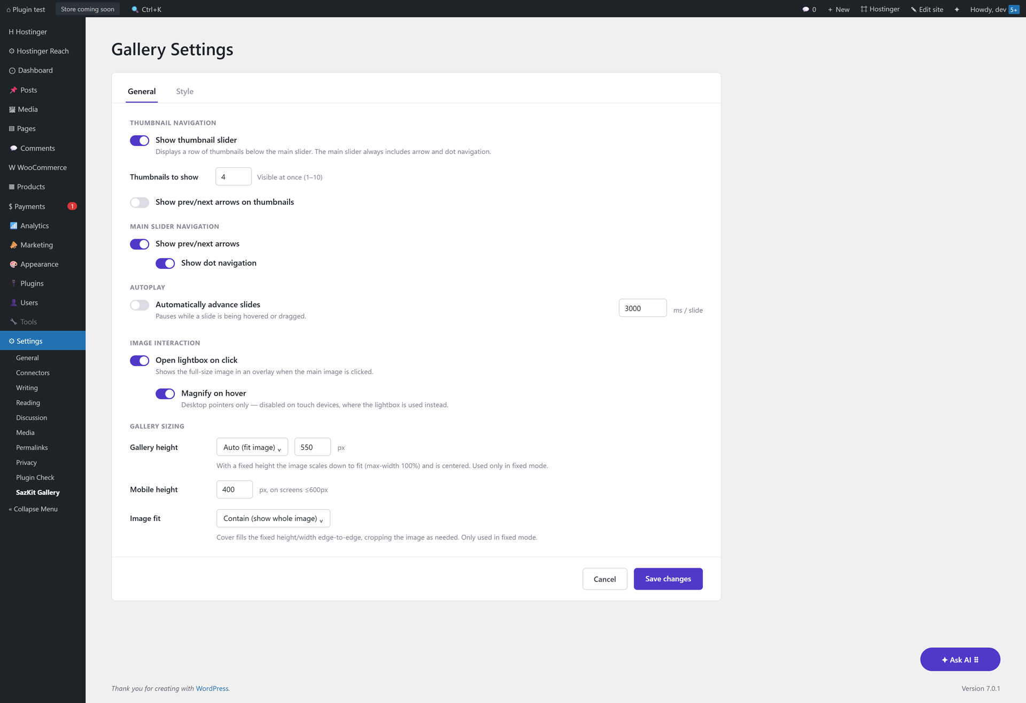Click the Dashboard gauge icon
The height and width of the screenshot is (703, 1026).
(x=12, y=71)
